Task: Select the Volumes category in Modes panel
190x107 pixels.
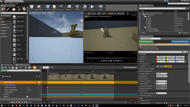Action: point(3,34)
